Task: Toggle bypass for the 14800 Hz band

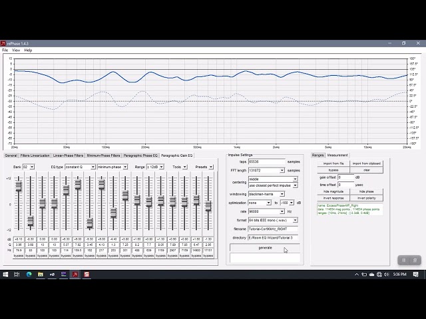Action: pyautogui.click(x=196, y=256)
